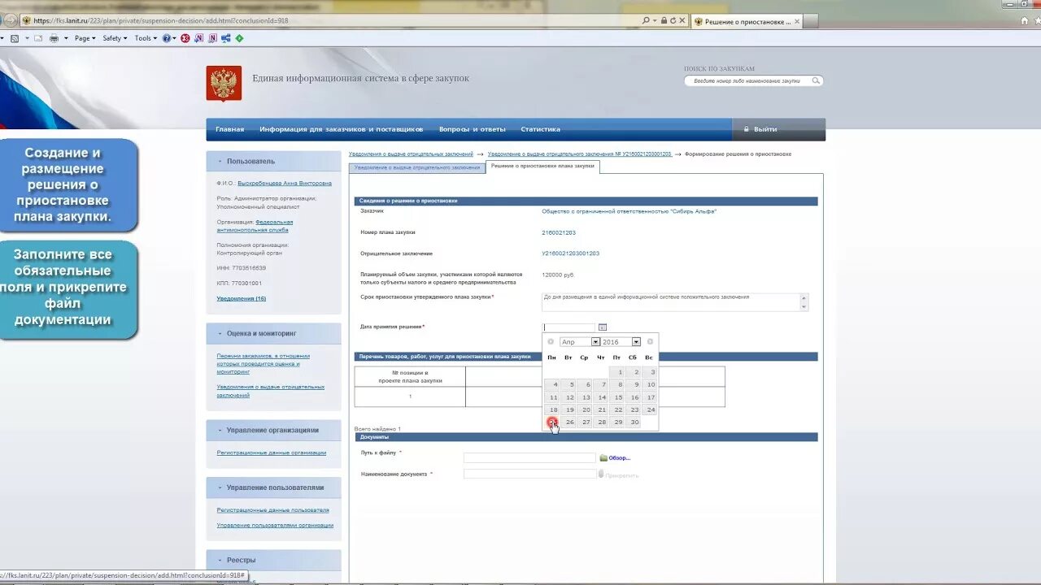Select Решение о приостановке плана закупки tab
Viewport: 1041px width, 585px height.
[x=542, y=166]
